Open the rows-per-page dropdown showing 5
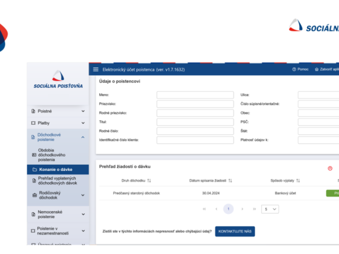This screenshot has height=254, width=339. [x=270, y=209]
